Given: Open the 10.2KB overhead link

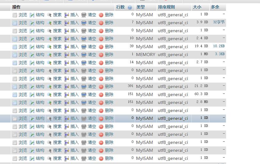Looking at the screenshot, I should click(x=219, y=46).
